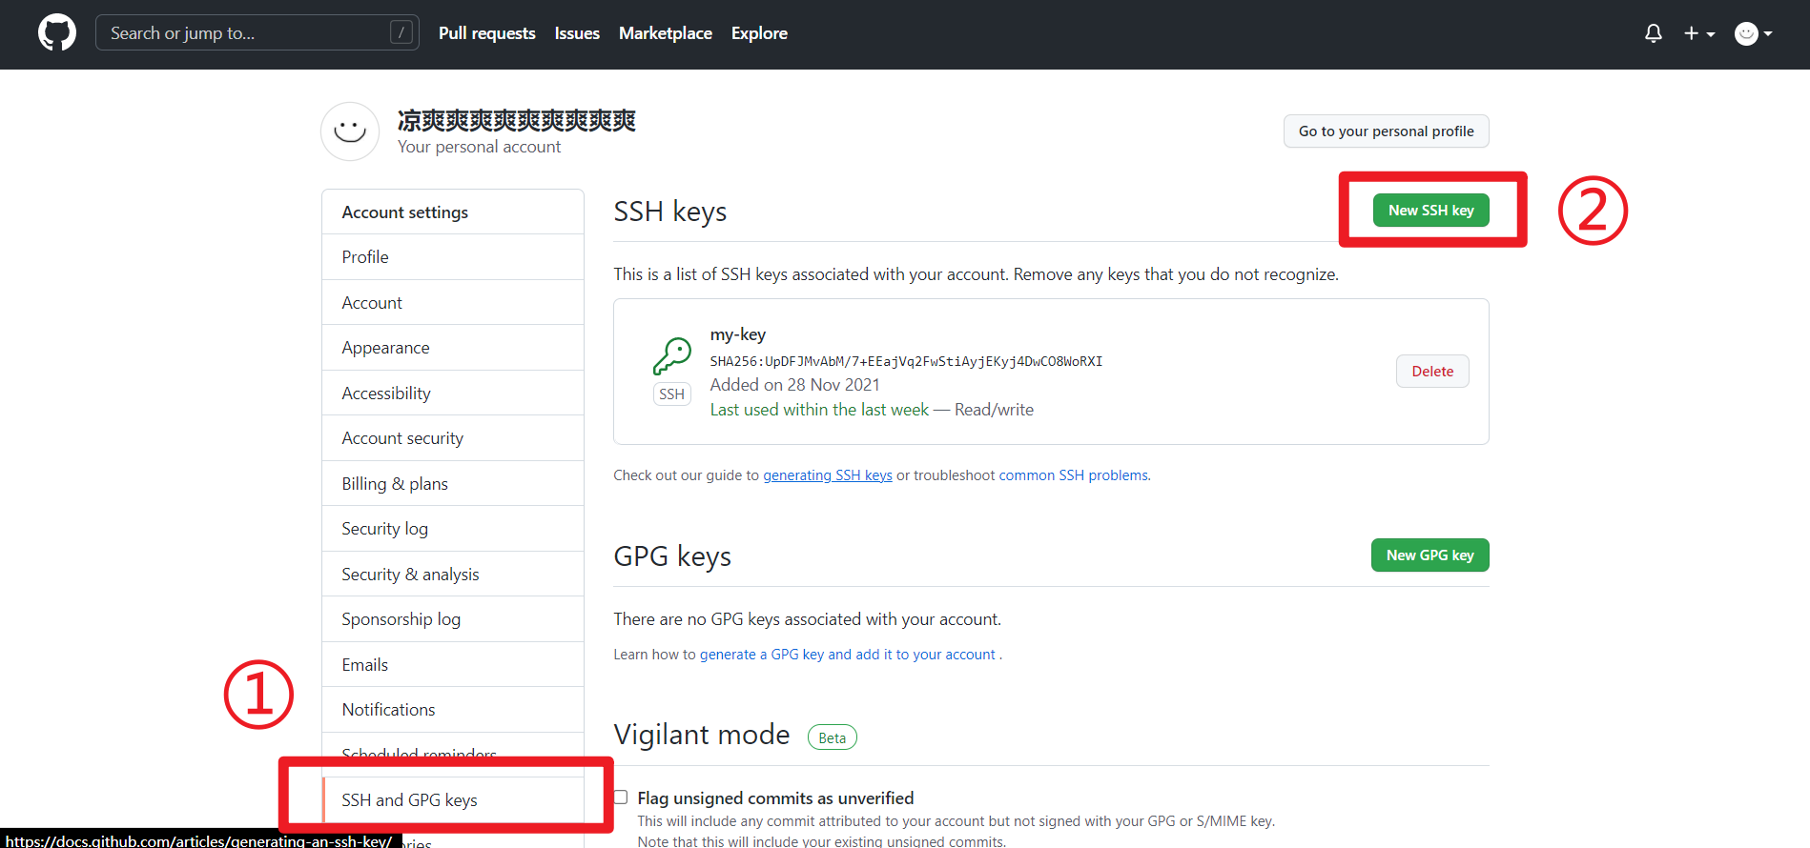Screen dimensions: 1810x848
Task: Select Billing & plans in the sidebar
Action: (x=453, y=484)
